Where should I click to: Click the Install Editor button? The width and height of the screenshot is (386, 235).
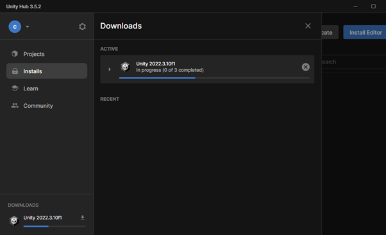365,32
